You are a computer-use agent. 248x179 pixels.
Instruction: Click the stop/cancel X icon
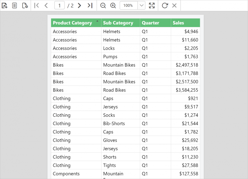[174, 5]
